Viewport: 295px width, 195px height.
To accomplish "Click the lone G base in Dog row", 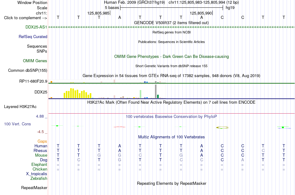I will click(x=120, y=160).
